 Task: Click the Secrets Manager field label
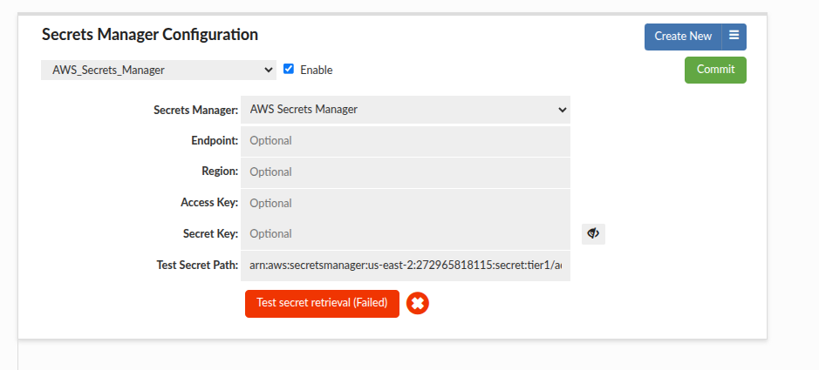(x=196, y=110)
